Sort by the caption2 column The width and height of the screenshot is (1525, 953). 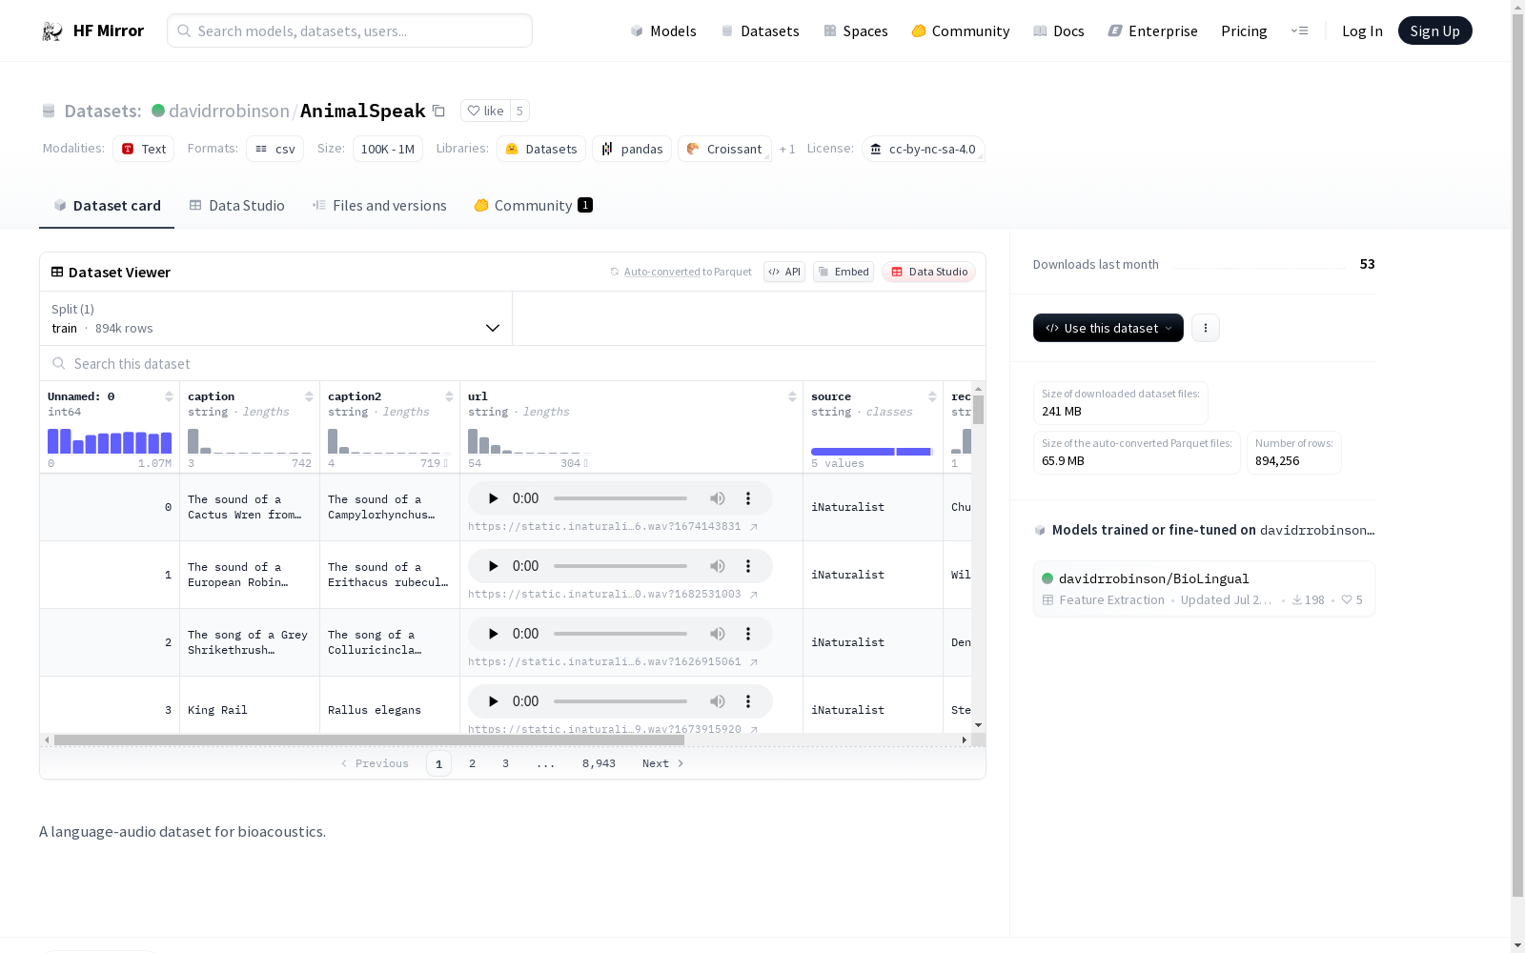[x=449, y=396]
